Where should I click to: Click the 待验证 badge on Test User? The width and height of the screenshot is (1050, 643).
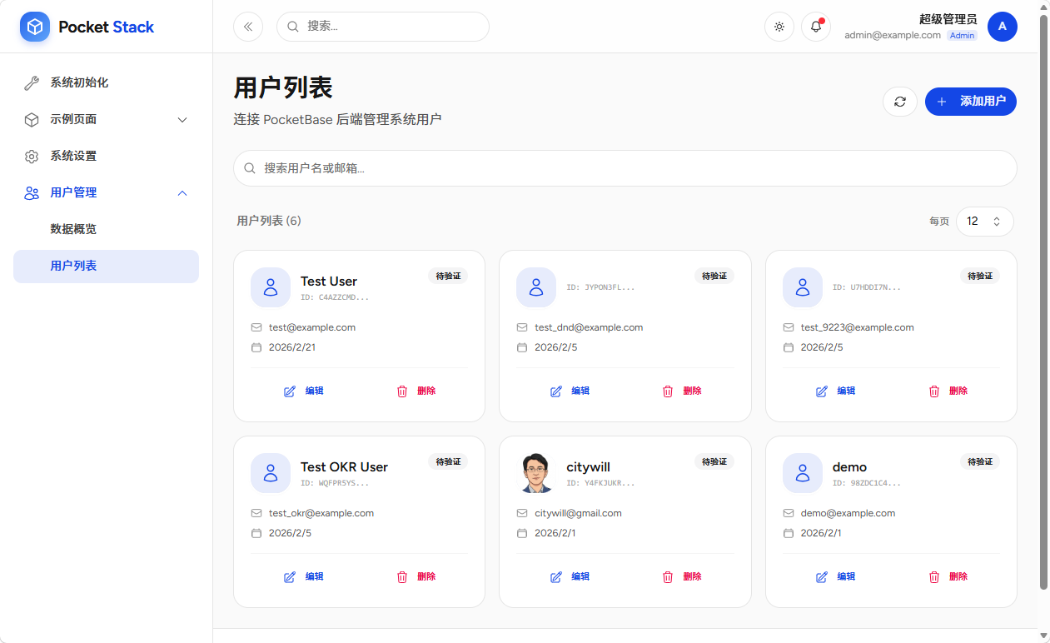point(448,276)
